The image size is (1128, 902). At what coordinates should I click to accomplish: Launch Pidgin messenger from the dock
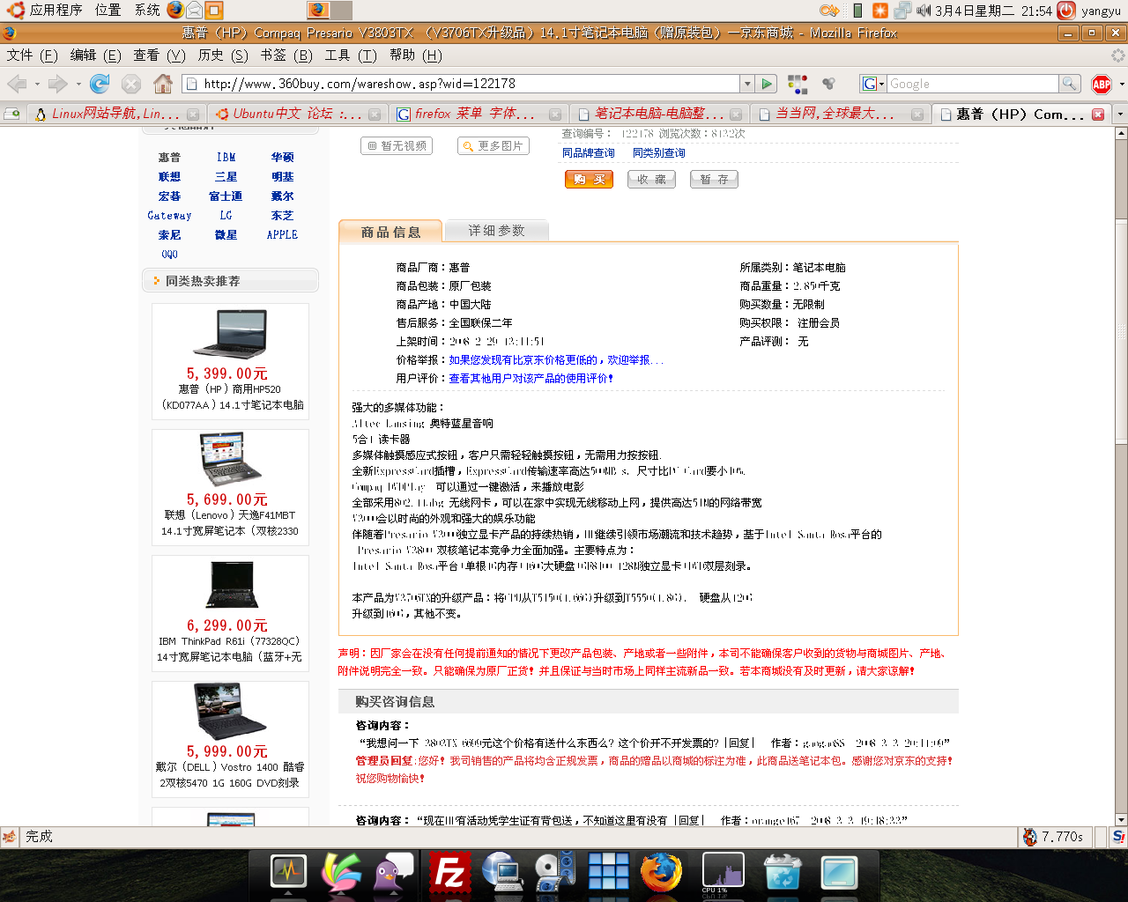click(394, 873)
